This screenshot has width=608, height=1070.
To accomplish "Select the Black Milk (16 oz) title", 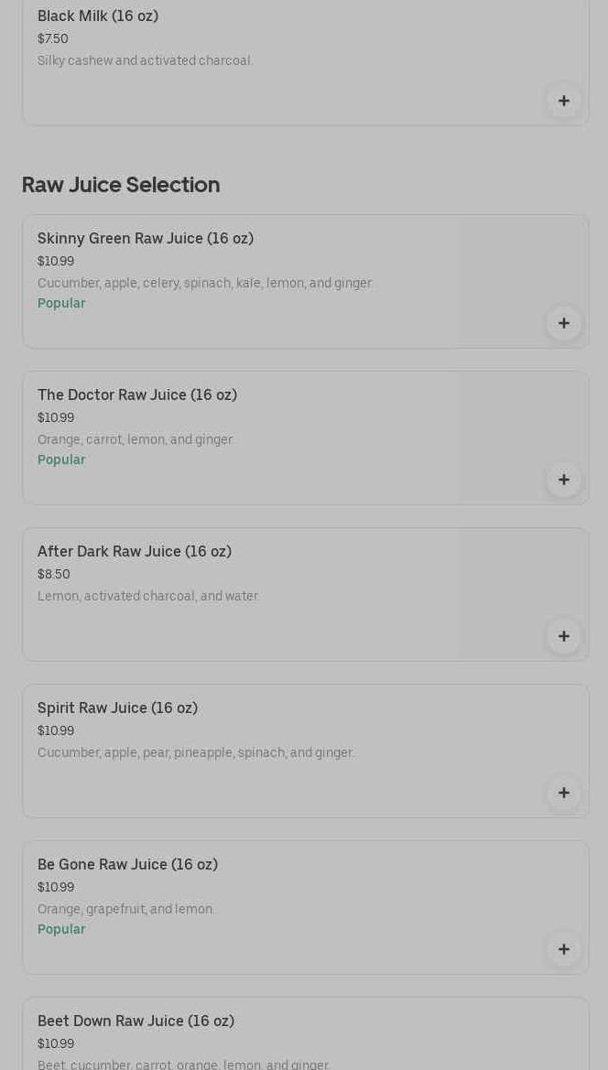I will [x=98, y=16].
